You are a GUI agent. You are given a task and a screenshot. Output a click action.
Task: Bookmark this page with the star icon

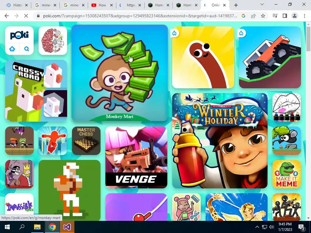coord(263,16)
